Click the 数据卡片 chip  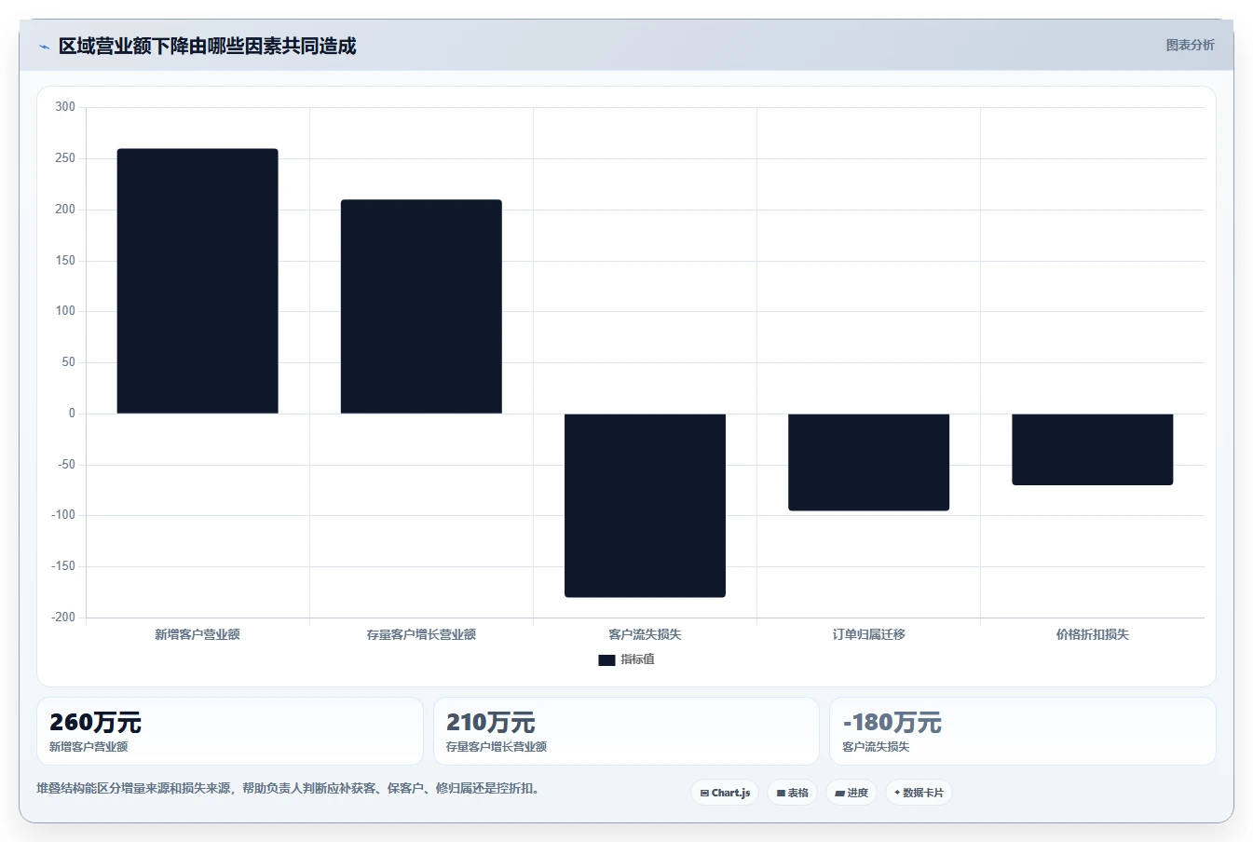(x=919, y=793)
